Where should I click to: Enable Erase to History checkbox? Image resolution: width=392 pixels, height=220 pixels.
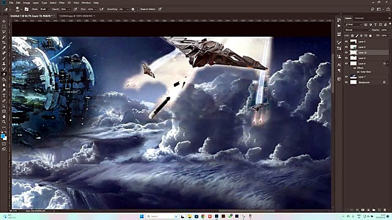pyautogui.click(x=139, y=9)
